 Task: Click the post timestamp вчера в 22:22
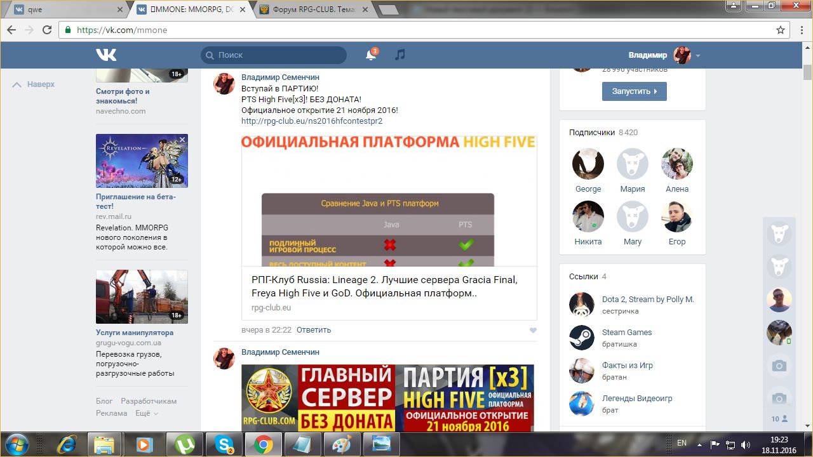pos(266,330)
